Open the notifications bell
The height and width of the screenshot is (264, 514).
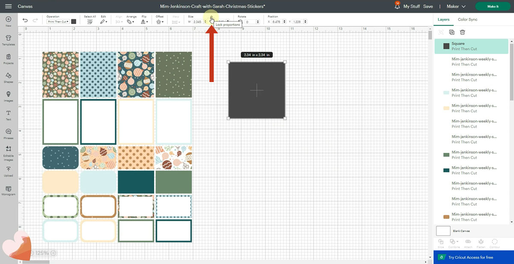[x=396, y=6]
